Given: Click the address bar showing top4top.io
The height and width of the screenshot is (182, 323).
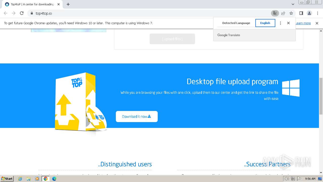Looking at the screenshot, I should [x=149, y=13].
